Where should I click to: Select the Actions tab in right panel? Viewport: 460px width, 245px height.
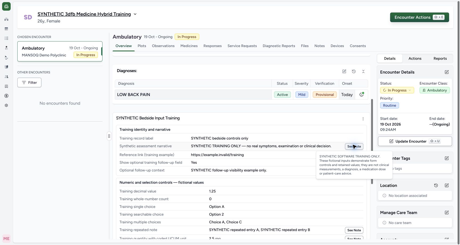(x=415, y=59)
